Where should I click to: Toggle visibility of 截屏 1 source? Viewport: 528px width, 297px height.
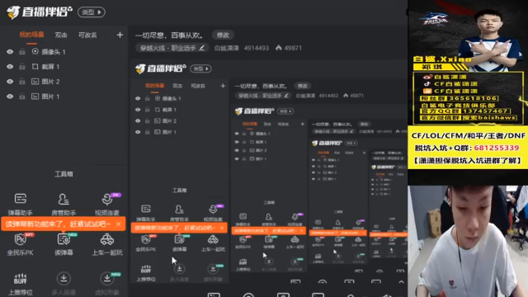[x=10, y=67]
